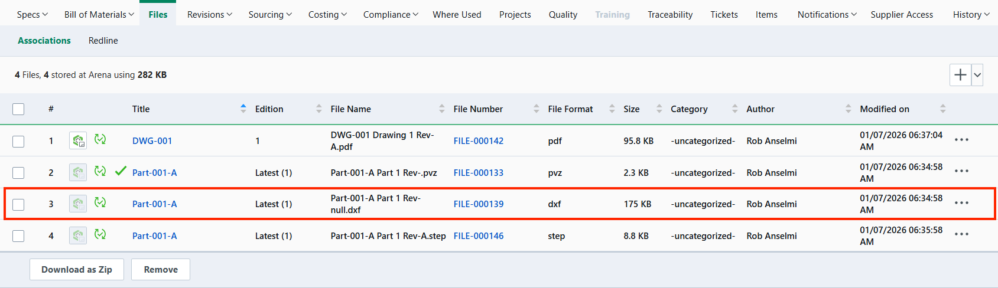Click the green sync icon in FILE-000146 row
Screen dimensions: 998x288
click(100, 234)
